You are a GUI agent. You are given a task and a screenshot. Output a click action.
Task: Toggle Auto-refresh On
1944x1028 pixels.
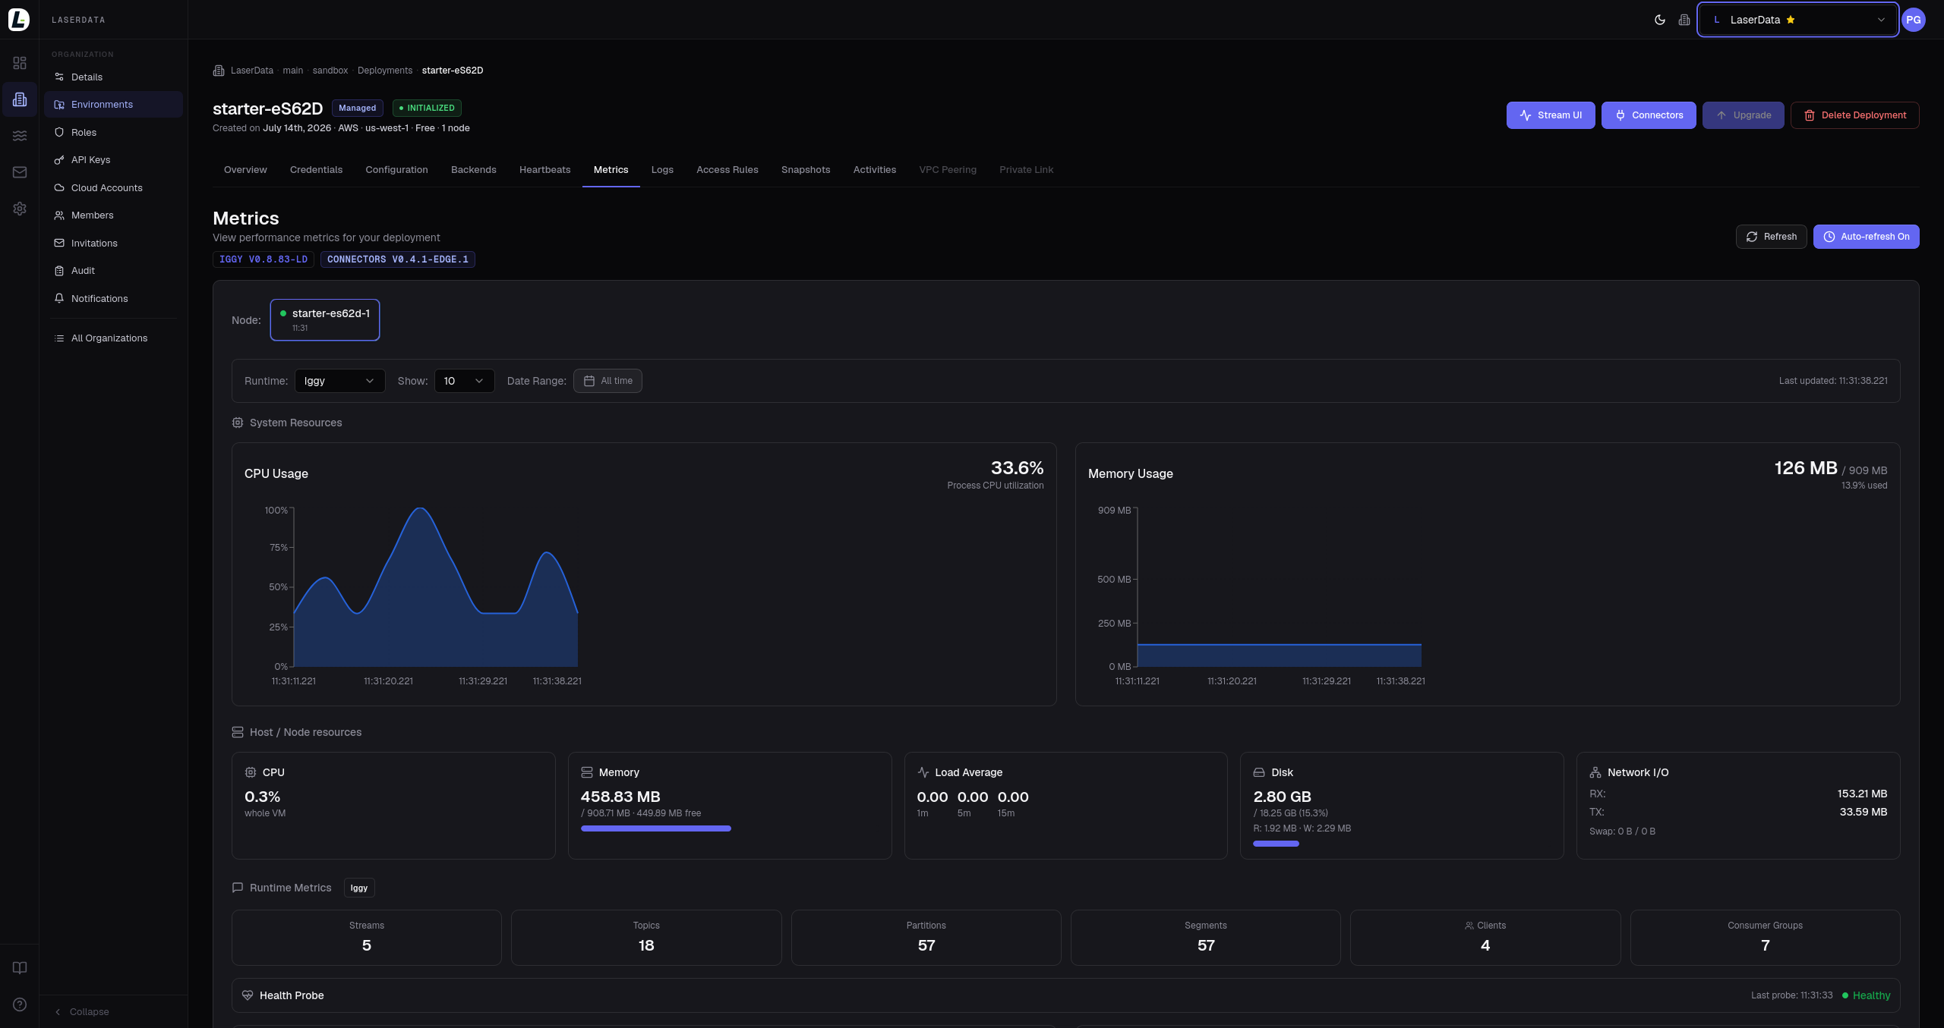pos(1867,237)
